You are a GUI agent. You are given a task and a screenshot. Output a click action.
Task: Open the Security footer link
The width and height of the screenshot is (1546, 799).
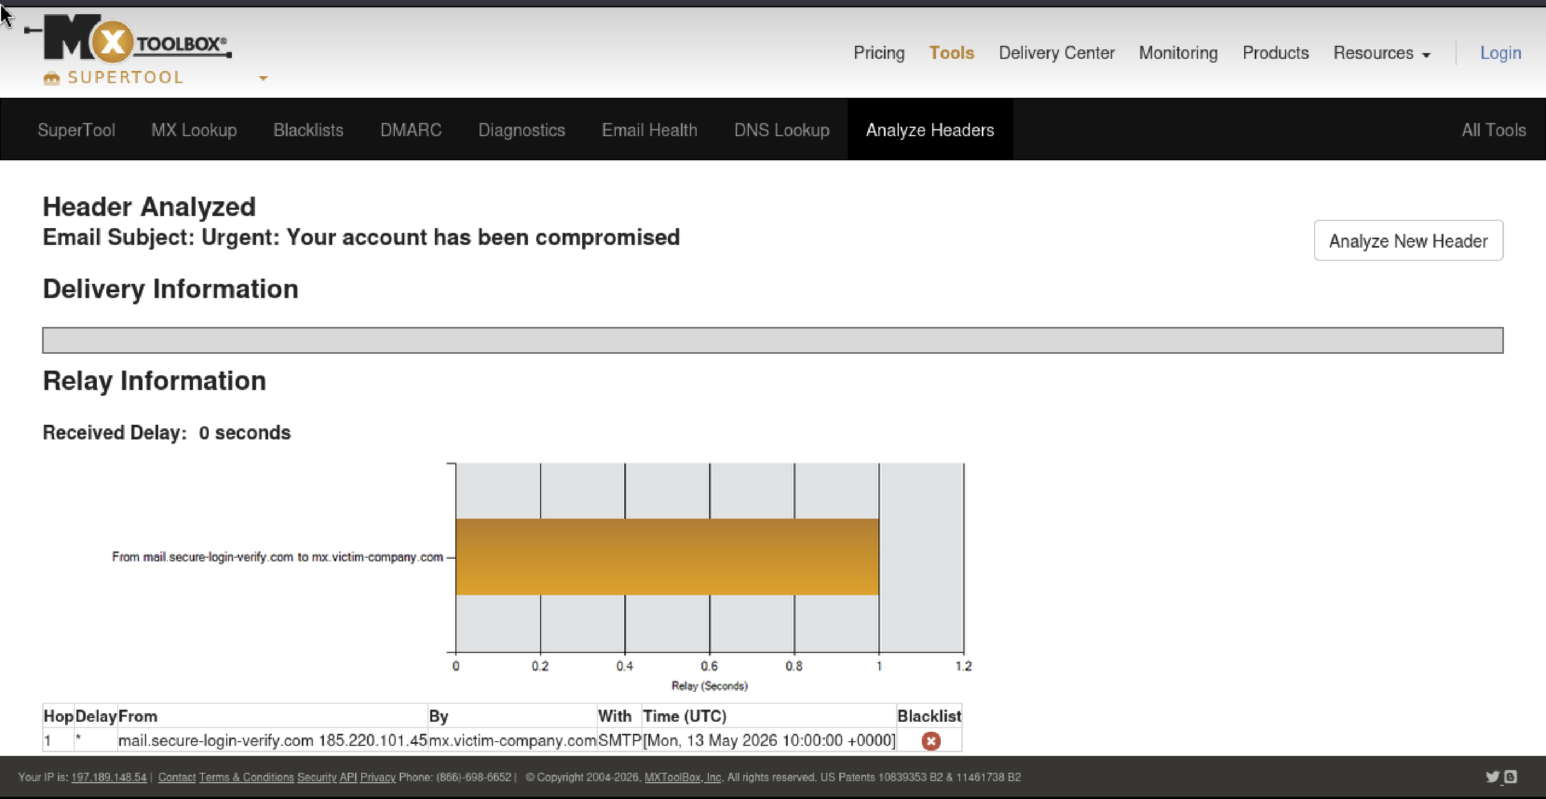[317, 777]
